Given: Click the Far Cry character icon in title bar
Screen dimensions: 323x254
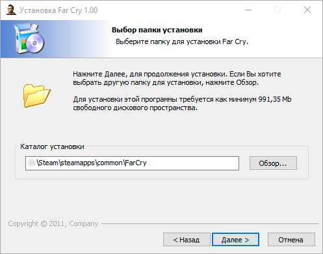Looking at the screenshot, I should (11, 10).
